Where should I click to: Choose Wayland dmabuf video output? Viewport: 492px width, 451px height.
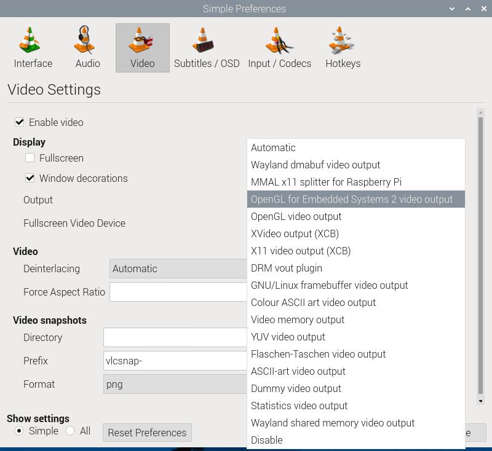[356, 165]
